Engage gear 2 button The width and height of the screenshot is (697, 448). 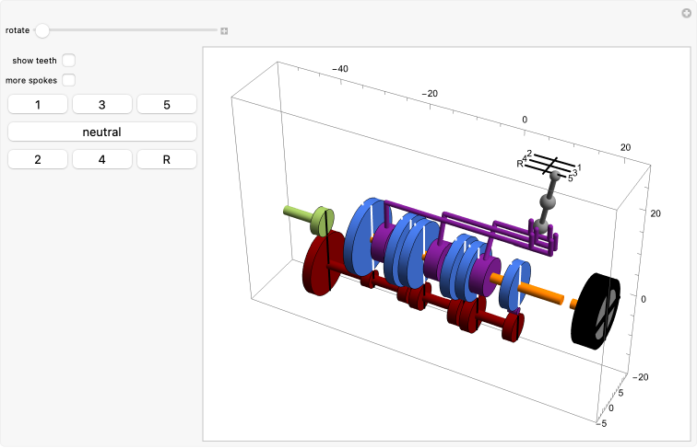tap(38, 159)
